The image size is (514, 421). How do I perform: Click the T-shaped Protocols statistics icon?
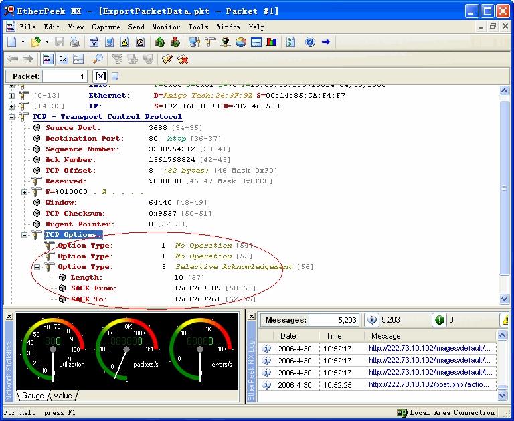[x=210, y=42]
